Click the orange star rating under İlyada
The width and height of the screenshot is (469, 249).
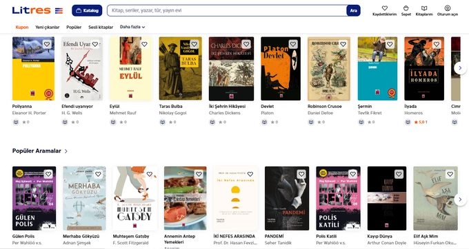[416, 122]
